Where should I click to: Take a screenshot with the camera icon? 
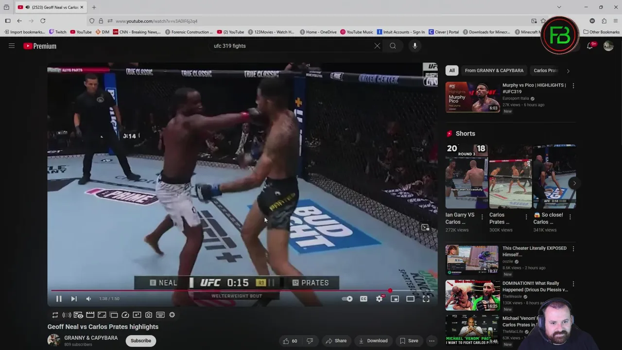149,315
